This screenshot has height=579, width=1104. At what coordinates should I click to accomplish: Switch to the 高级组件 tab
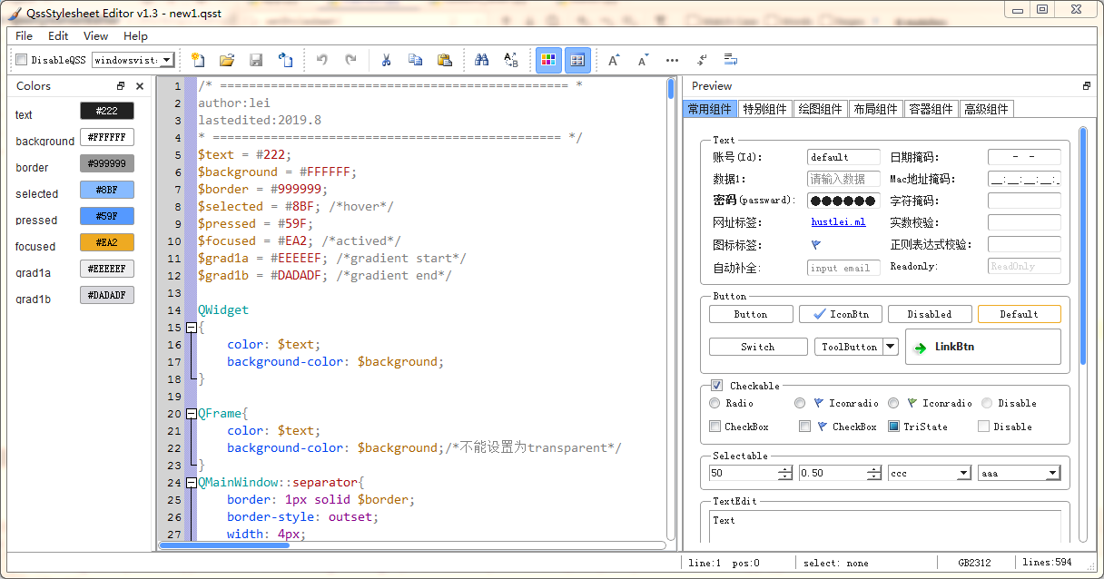(x=986, y=109)
